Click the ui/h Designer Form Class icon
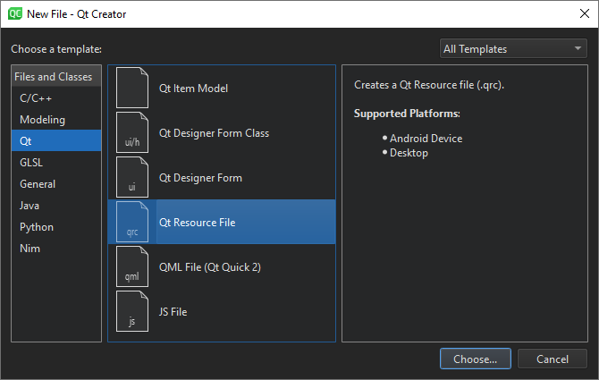The height and width of the screenshot is (380, 599). coord(132,133)
